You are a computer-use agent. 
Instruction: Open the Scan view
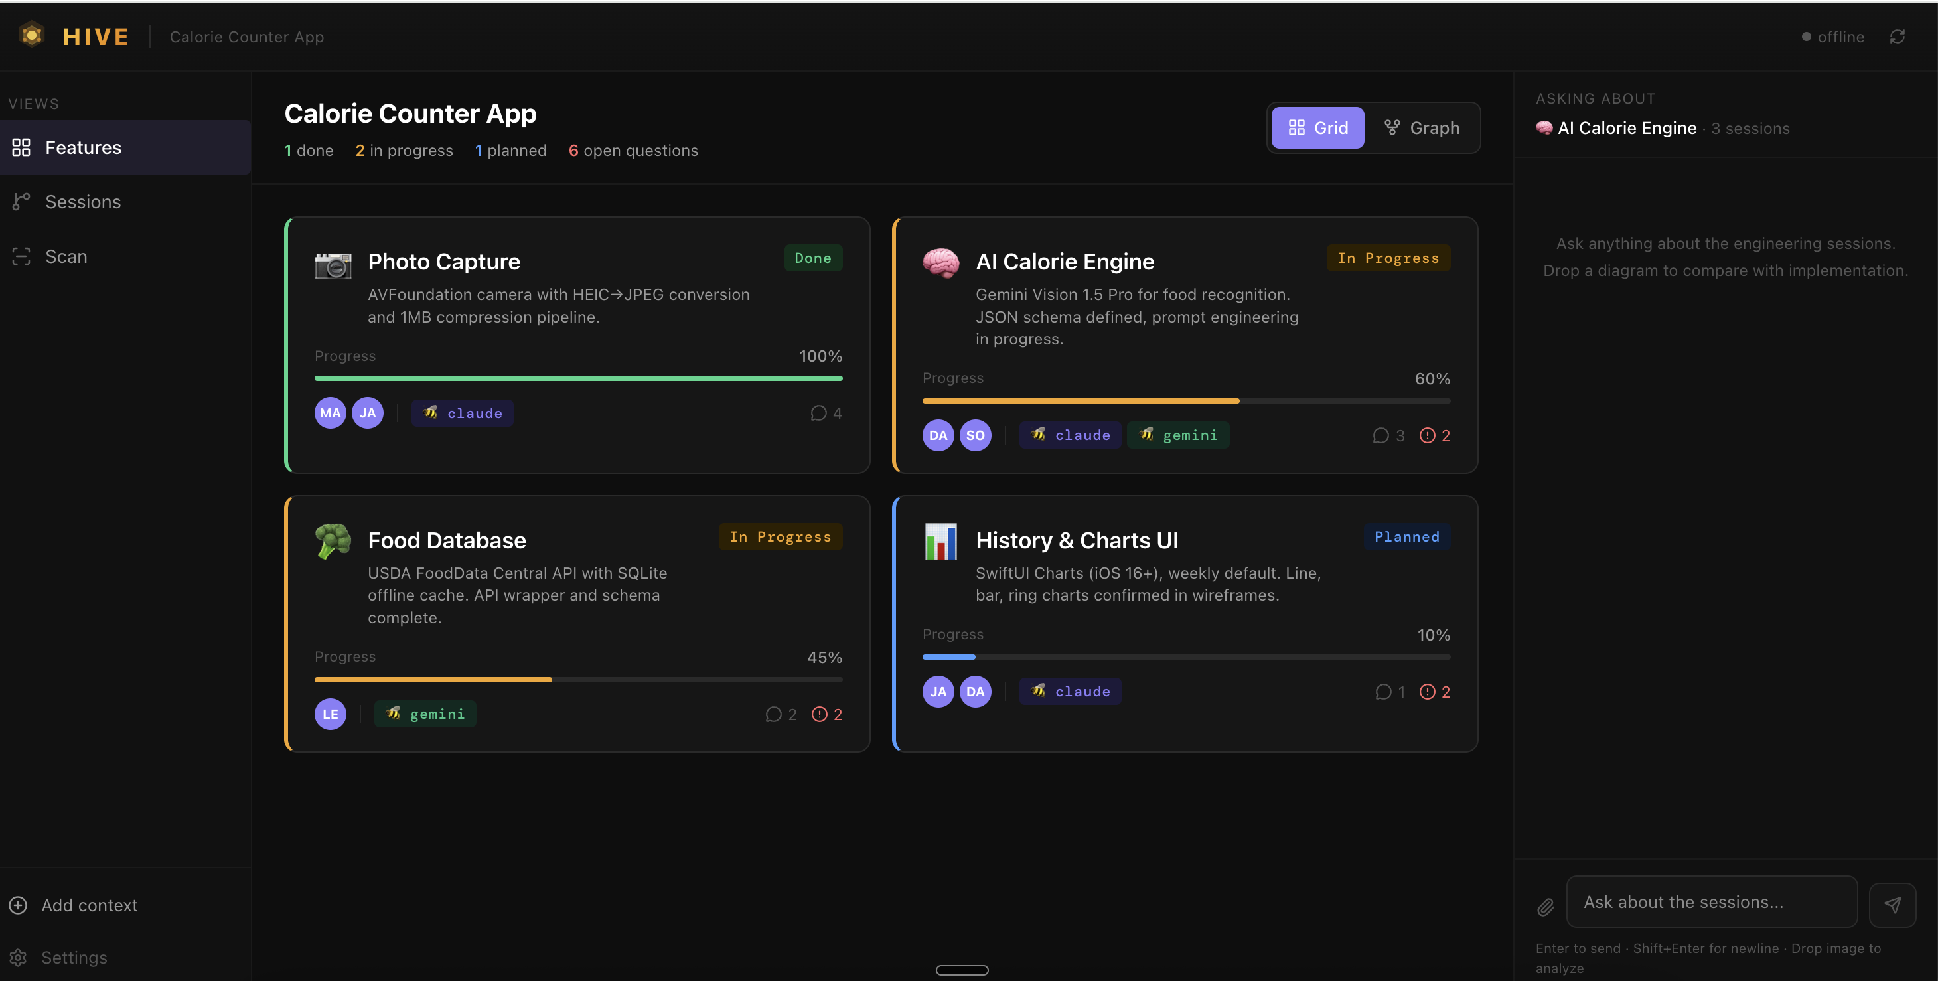coord(66,256)
